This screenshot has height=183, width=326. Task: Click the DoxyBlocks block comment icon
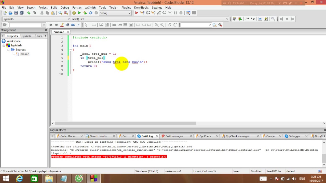click(x=247, y=19)
